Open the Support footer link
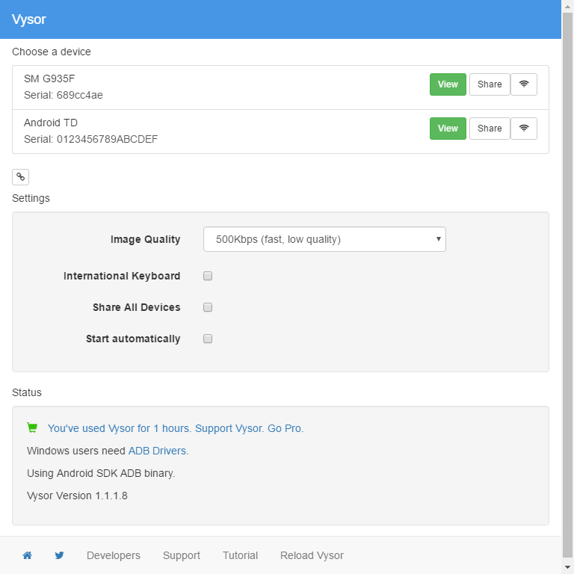 tap(182, 555)
